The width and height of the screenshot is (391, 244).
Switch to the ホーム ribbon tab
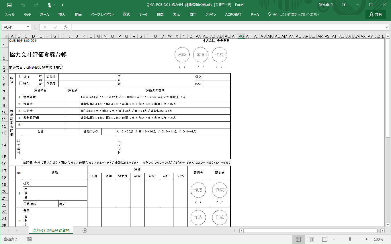coord(44,15)
